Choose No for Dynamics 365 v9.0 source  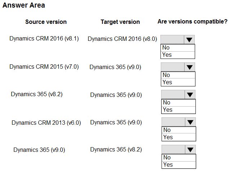(179, 158)
